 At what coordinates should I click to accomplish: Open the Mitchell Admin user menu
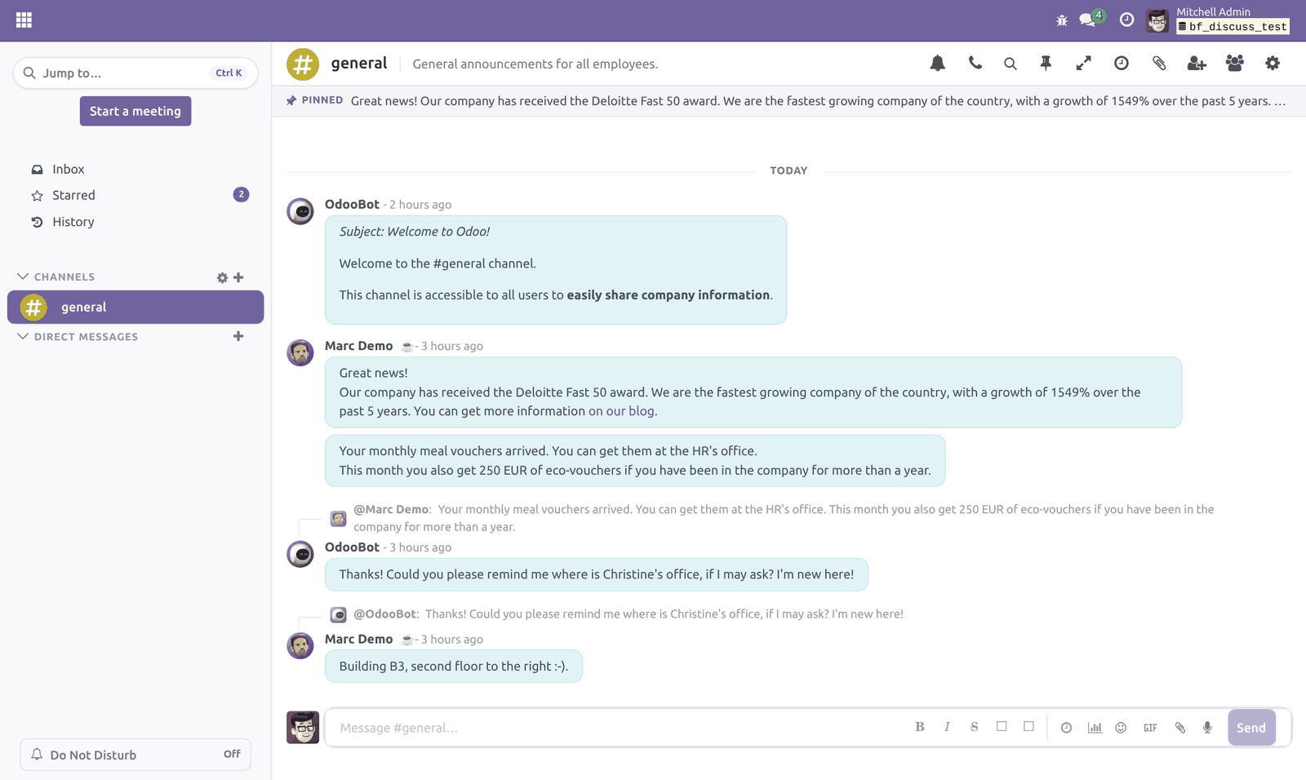click(1217, 20)
